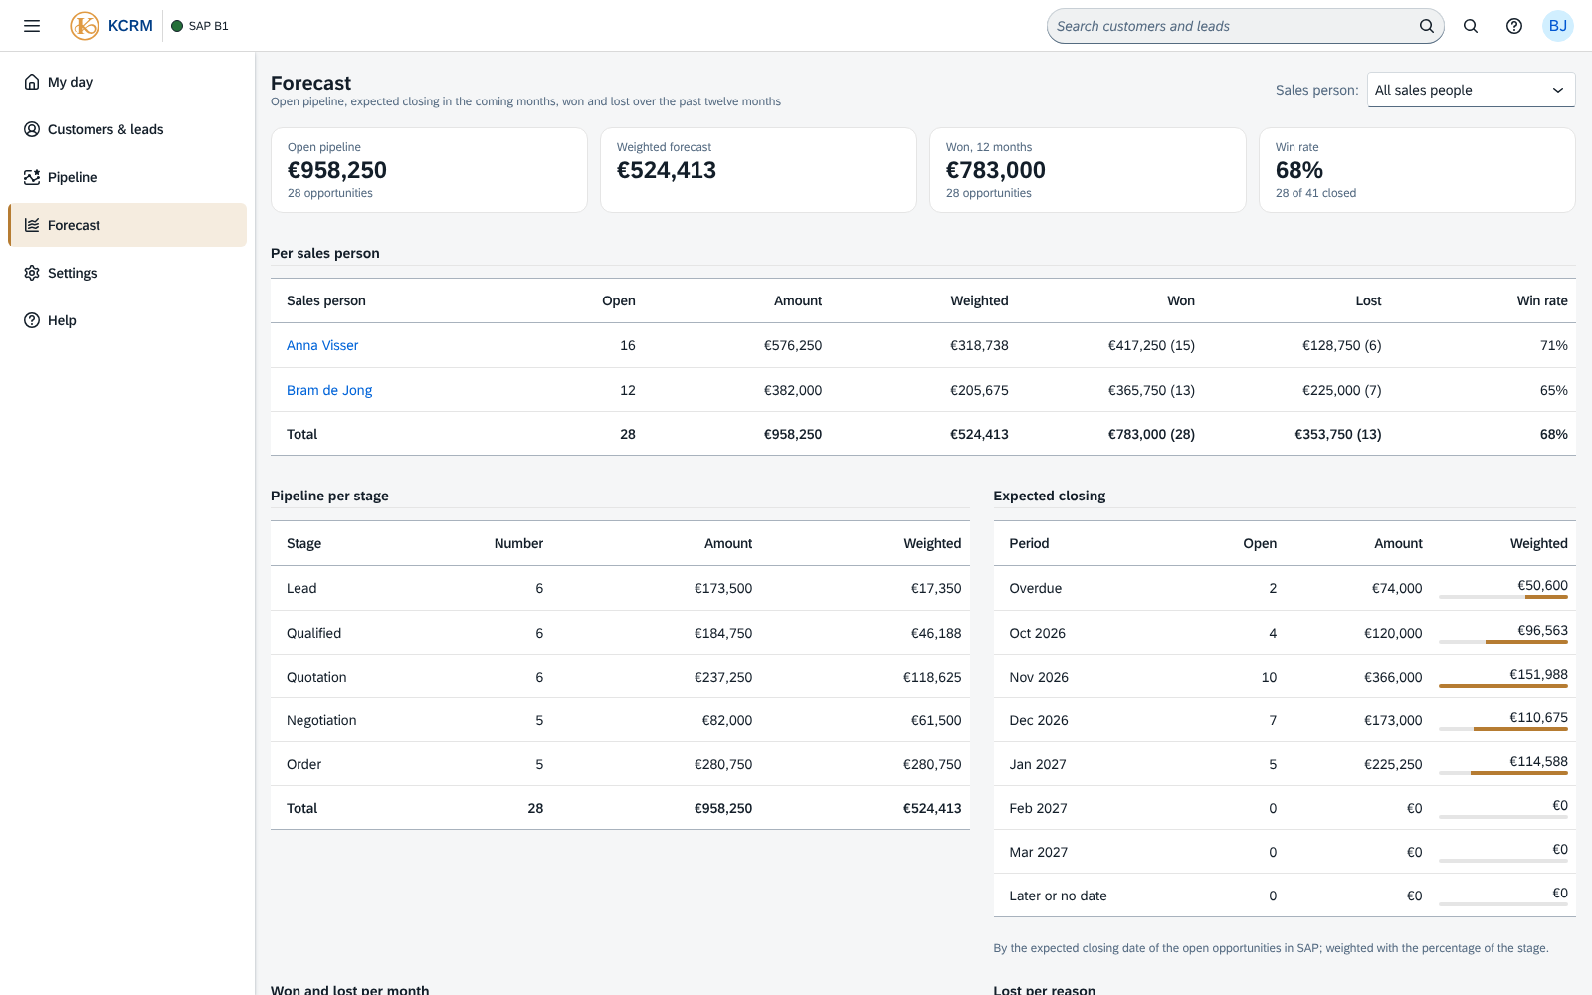Click the Quotation amount €237,250
The height and width of the screenshot is (995, 1592).
tap(723, 677)
